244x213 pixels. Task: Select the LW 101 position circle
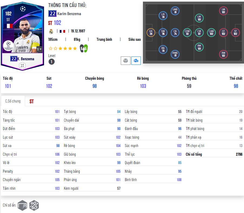click(x=223, y=11)
